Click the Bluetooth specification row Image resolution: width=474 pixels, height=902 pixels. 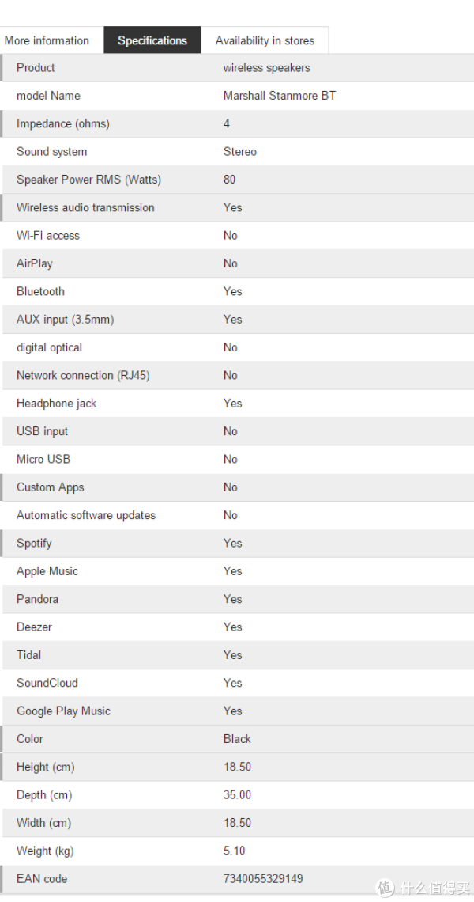click(x=237, y=292)
